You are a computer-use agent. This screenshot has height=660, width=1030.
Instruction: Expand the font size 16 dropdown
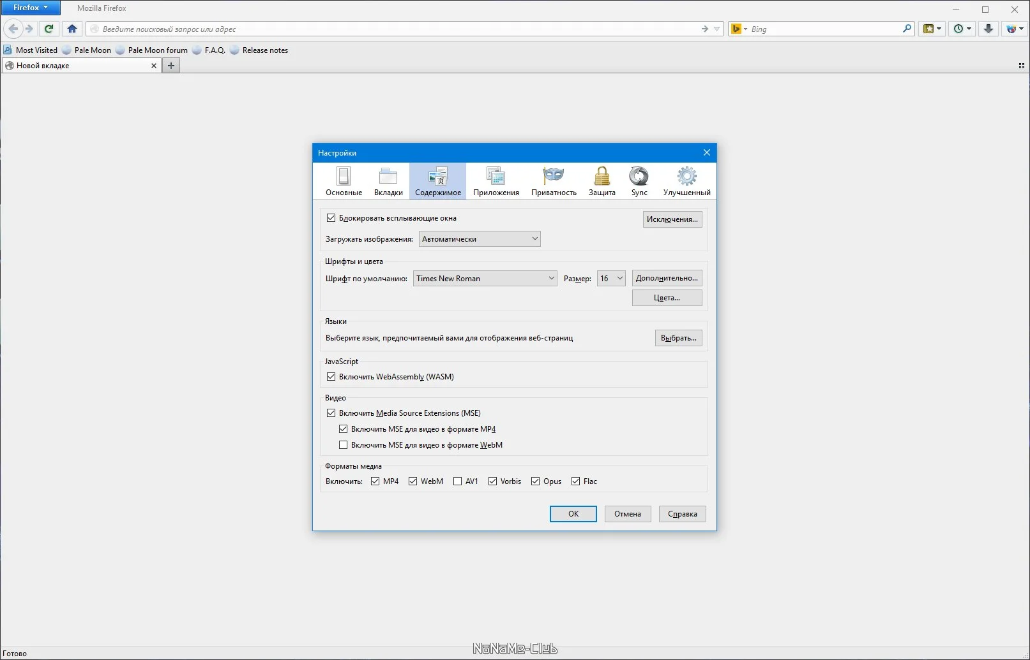click(611, 279)
